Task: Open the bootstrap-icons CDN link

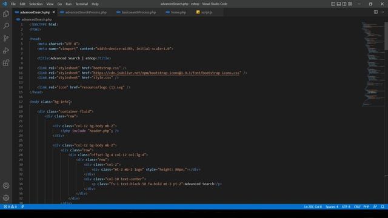Action: [x=166, y=73]
